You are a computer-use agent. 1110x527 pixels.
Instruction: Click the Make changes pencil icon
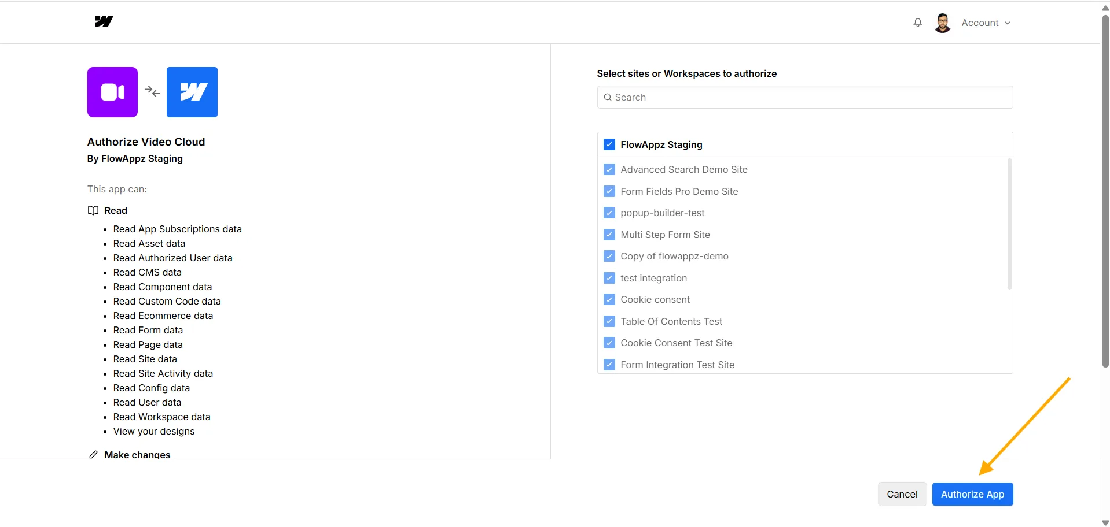click(93, 455)
